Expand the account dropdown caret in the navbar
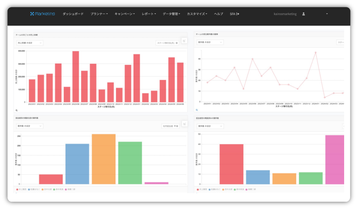 (x=327, y=14)
